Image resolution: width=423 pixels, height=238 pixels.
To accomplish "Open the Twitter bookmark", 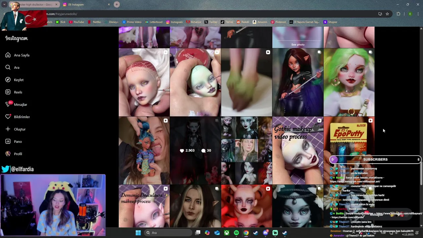I will tap(211, 22).
